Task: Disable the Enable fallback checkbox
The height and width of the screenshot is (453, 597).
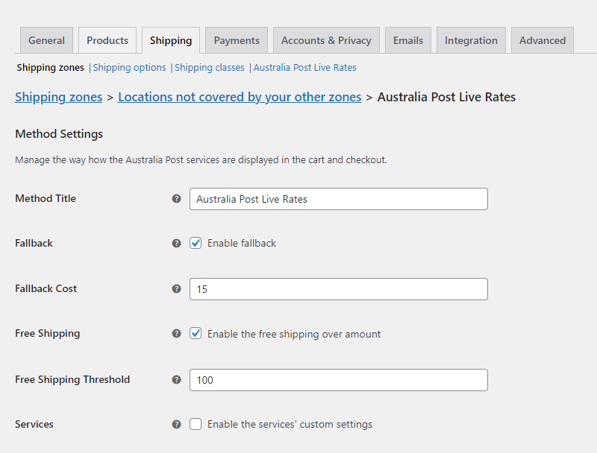Action: click(196, 243)
